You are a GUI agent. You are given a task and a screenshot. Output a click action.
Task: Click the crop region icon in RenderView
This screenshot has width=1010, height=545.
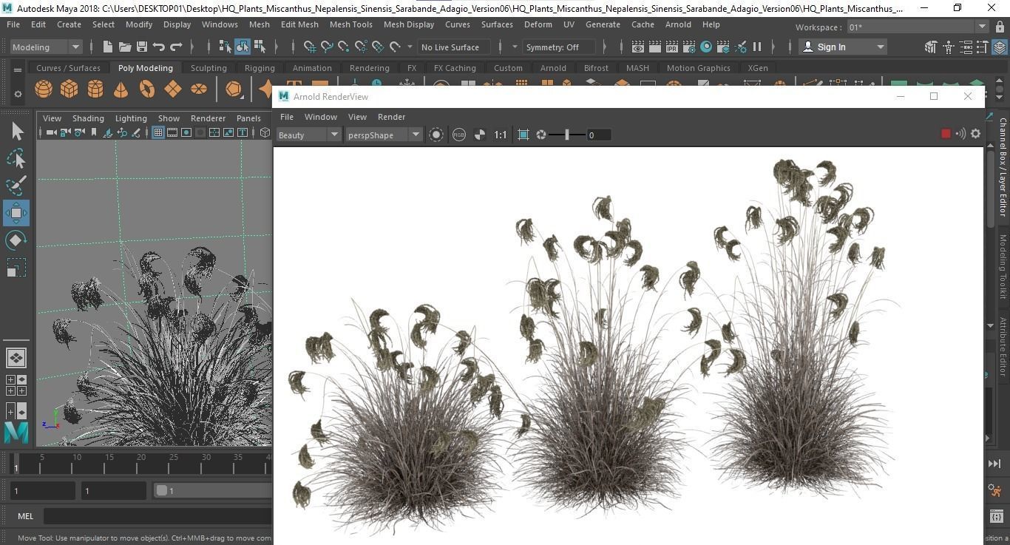coord(523,135)
